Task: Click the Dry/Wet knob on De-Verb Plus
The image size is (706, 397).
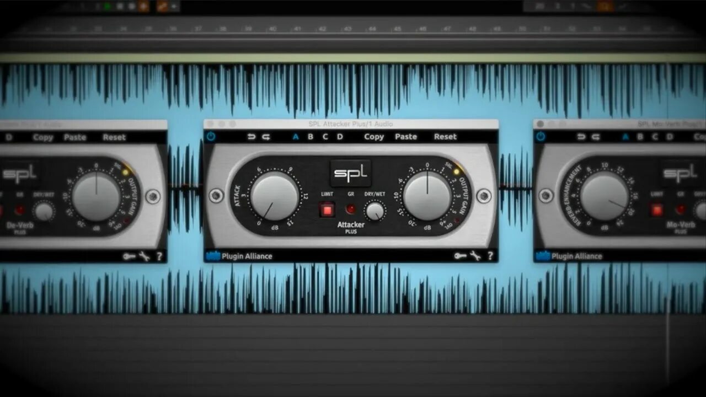Action: (x=44, y=211)
